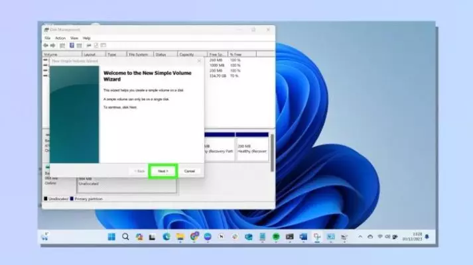Sort by the Volume column header
The image size is (473, 265).
pyautogui.click(x=62, y=54)
